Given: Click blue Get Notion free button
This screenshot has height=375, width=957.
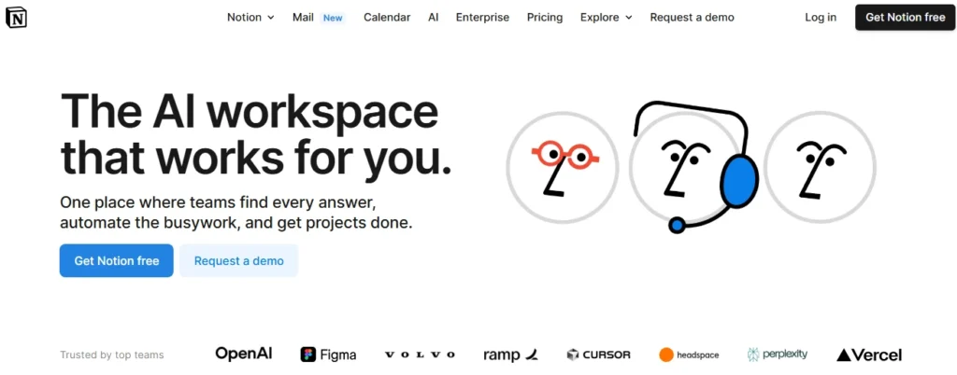Looking at the screenshot, I should pos(117,260).
